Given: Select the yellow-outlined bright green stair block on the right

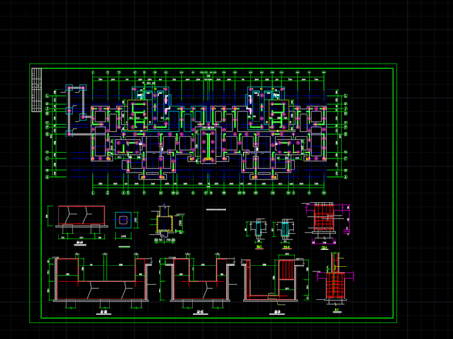Looking at the screenshot, I should [278, 115].
